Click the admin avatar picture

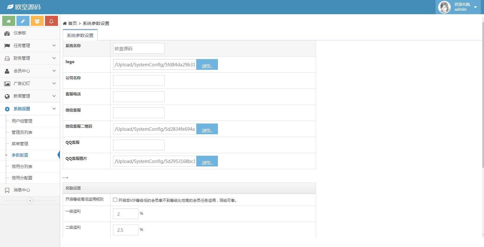coord(444,7)
